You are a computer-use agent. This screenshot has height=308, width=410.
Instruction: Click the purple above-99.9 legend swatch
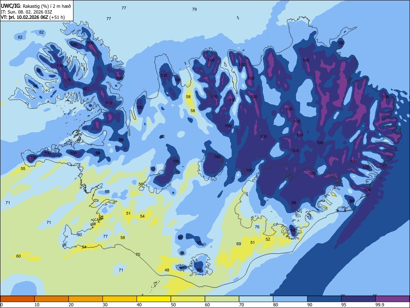click(x=392, y=299)
